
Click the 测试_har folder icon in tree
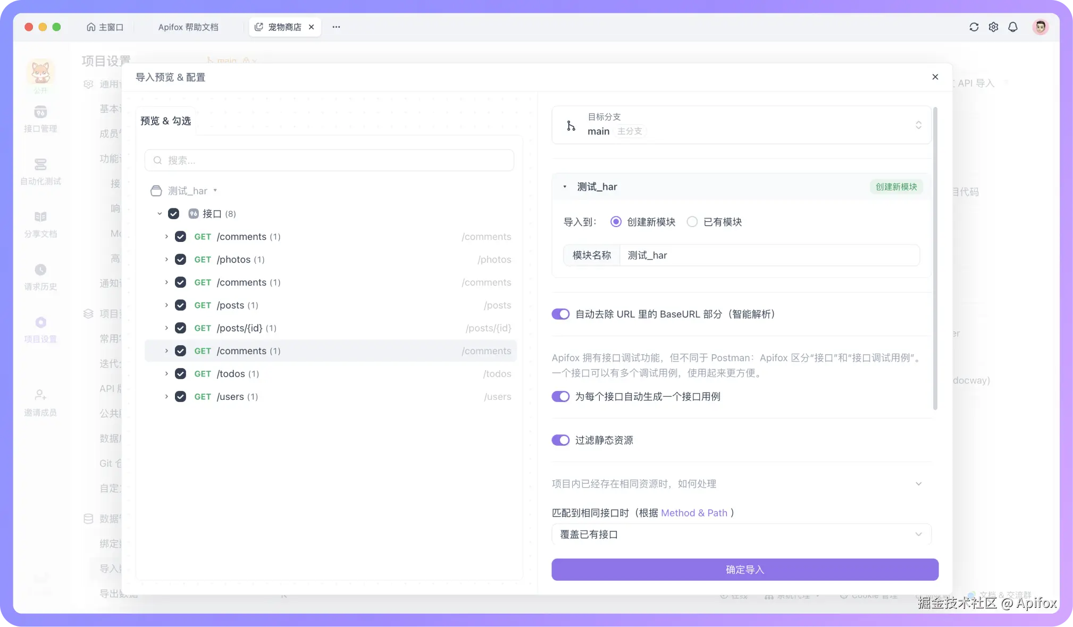click(156, 191)
